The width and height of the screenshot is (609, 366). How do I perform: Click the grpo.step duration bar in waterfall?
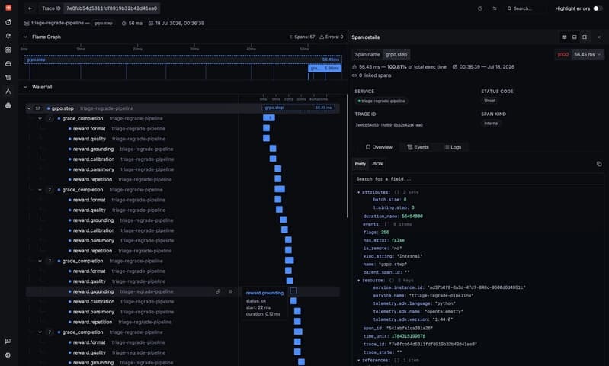[298, 108]
